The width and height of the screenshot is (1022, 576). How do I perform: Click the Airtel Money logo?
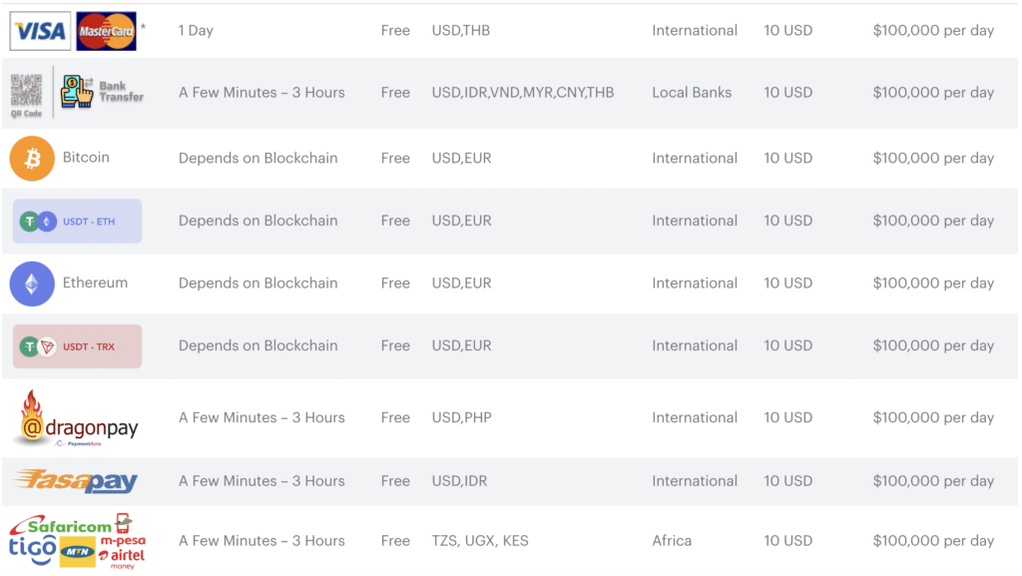[122, 555]
